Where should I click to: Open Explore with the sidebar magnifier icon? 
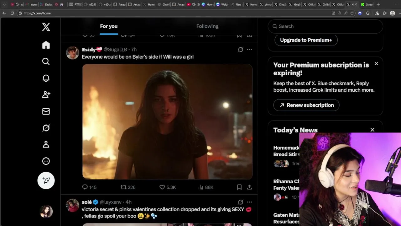(x=46, y=62)
